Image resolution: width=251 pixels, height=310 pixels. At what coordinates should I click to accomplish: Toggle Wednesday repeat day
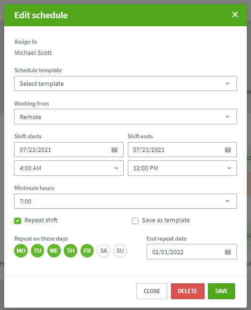[54, 251]
